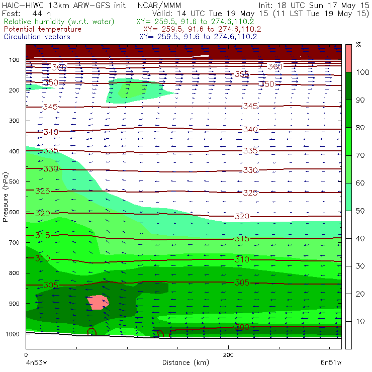Click the 'Pressure (hPa)' axis title
The width and height of the screenshot is (372, 372).
5,197
